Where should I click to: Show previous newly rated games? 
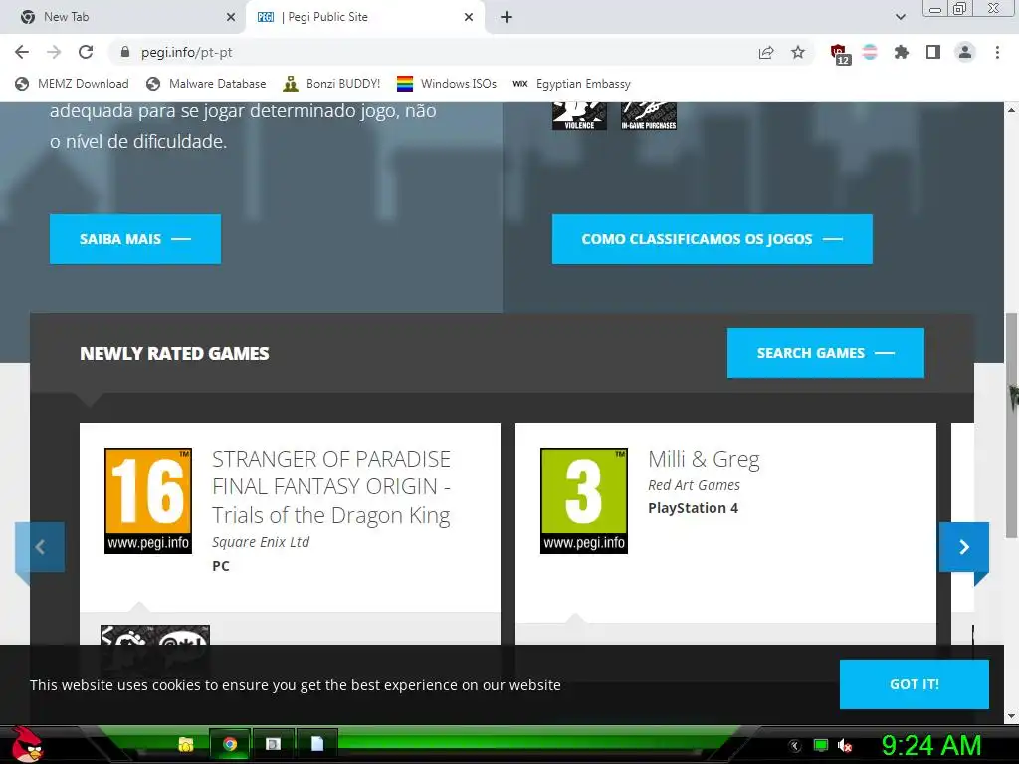[x=40, y=547]
